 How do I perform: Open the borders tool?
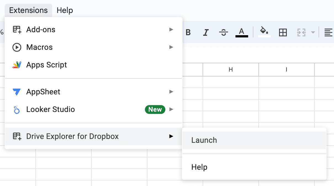coord(283,32)
